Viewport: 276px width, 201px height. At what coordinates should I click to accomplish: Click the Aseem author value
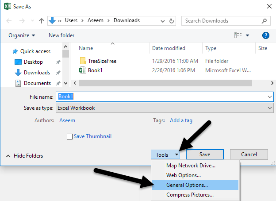point(67,120)
